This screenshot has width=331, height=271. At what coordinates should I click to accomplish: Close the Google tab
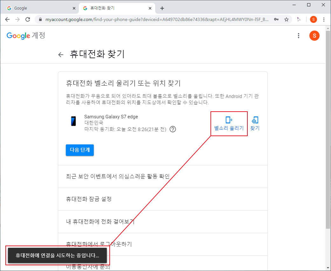74,8
